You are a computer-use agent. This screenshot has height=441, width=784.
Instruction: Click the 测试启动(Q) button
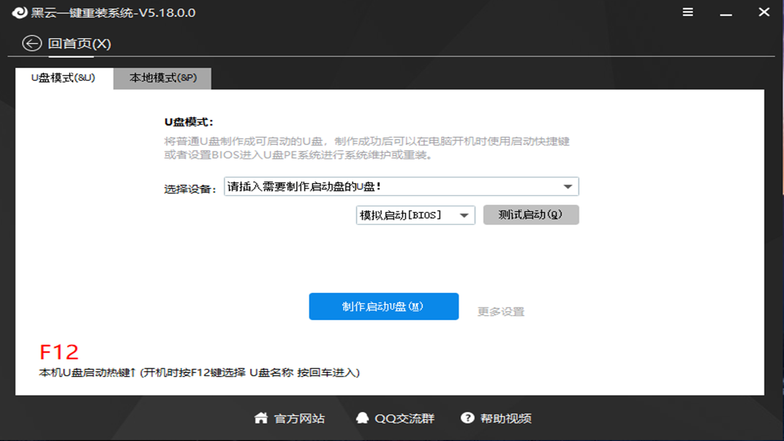530,215
